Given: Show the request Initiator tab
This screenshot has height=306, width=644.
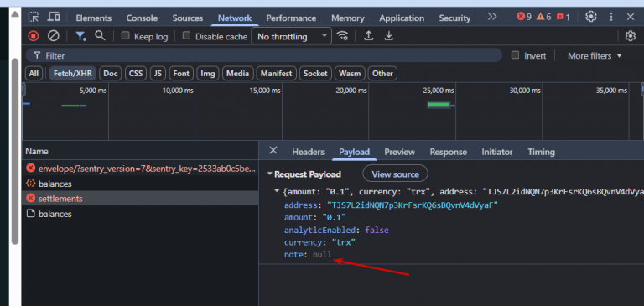Looking at the screenshot, I should pyautogui.click(x=497, y=152).
